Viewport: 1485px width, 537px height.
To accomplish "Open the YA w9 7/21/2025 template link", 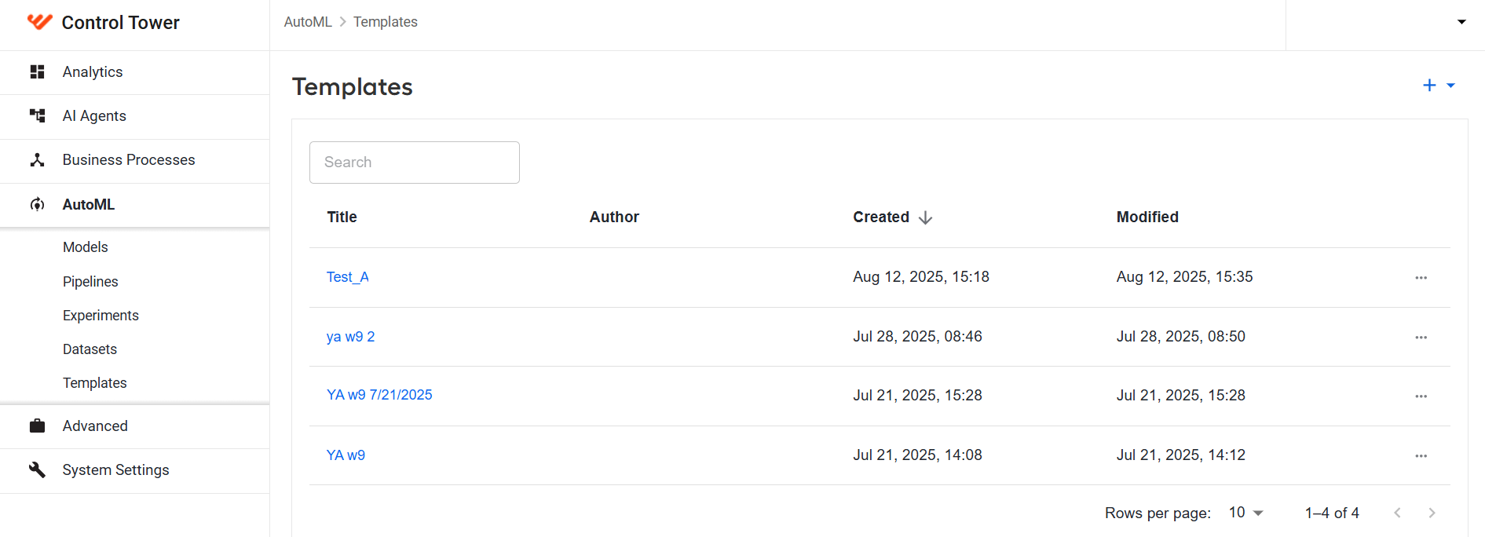I will 379,395.
